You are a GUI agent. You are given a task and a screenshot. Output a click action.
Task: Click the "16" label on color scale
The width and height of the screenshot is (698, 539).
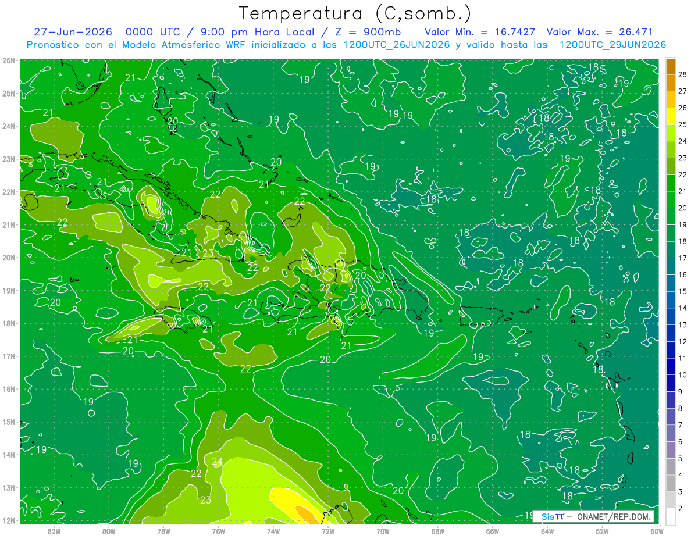click(x=682, y=274)
